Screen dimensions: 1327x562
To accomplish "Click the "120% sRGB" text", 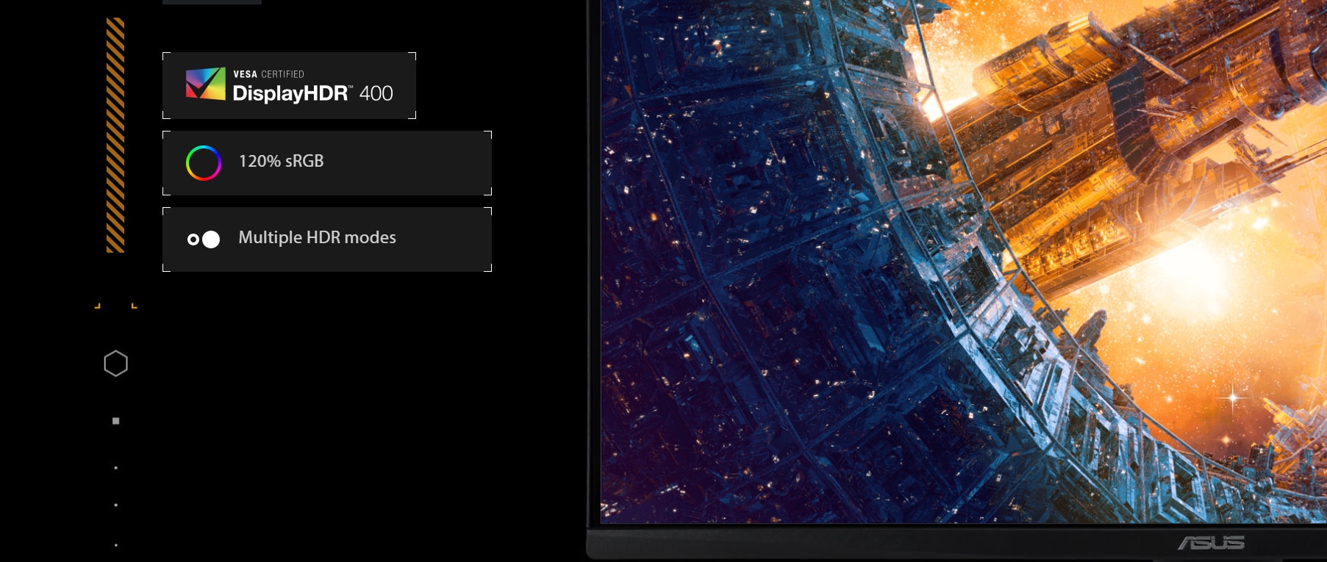I will [281, 161].
